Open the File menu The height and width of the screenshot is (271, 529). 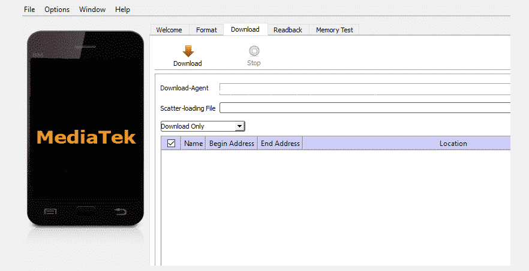click(x=29, y=10)
